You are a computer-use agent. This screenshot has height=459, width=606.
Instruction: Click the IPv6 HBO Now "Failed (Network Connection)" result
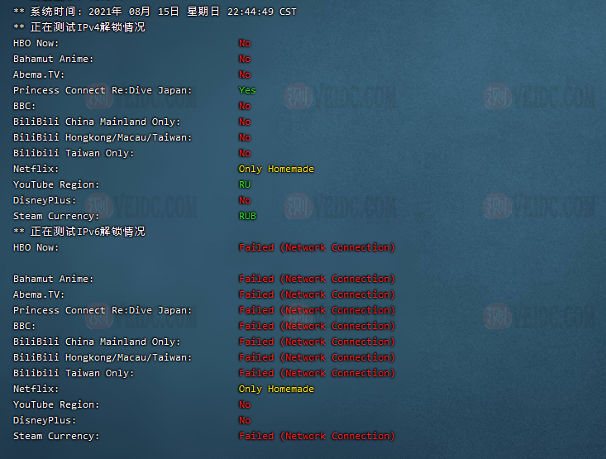pos(317,247)
